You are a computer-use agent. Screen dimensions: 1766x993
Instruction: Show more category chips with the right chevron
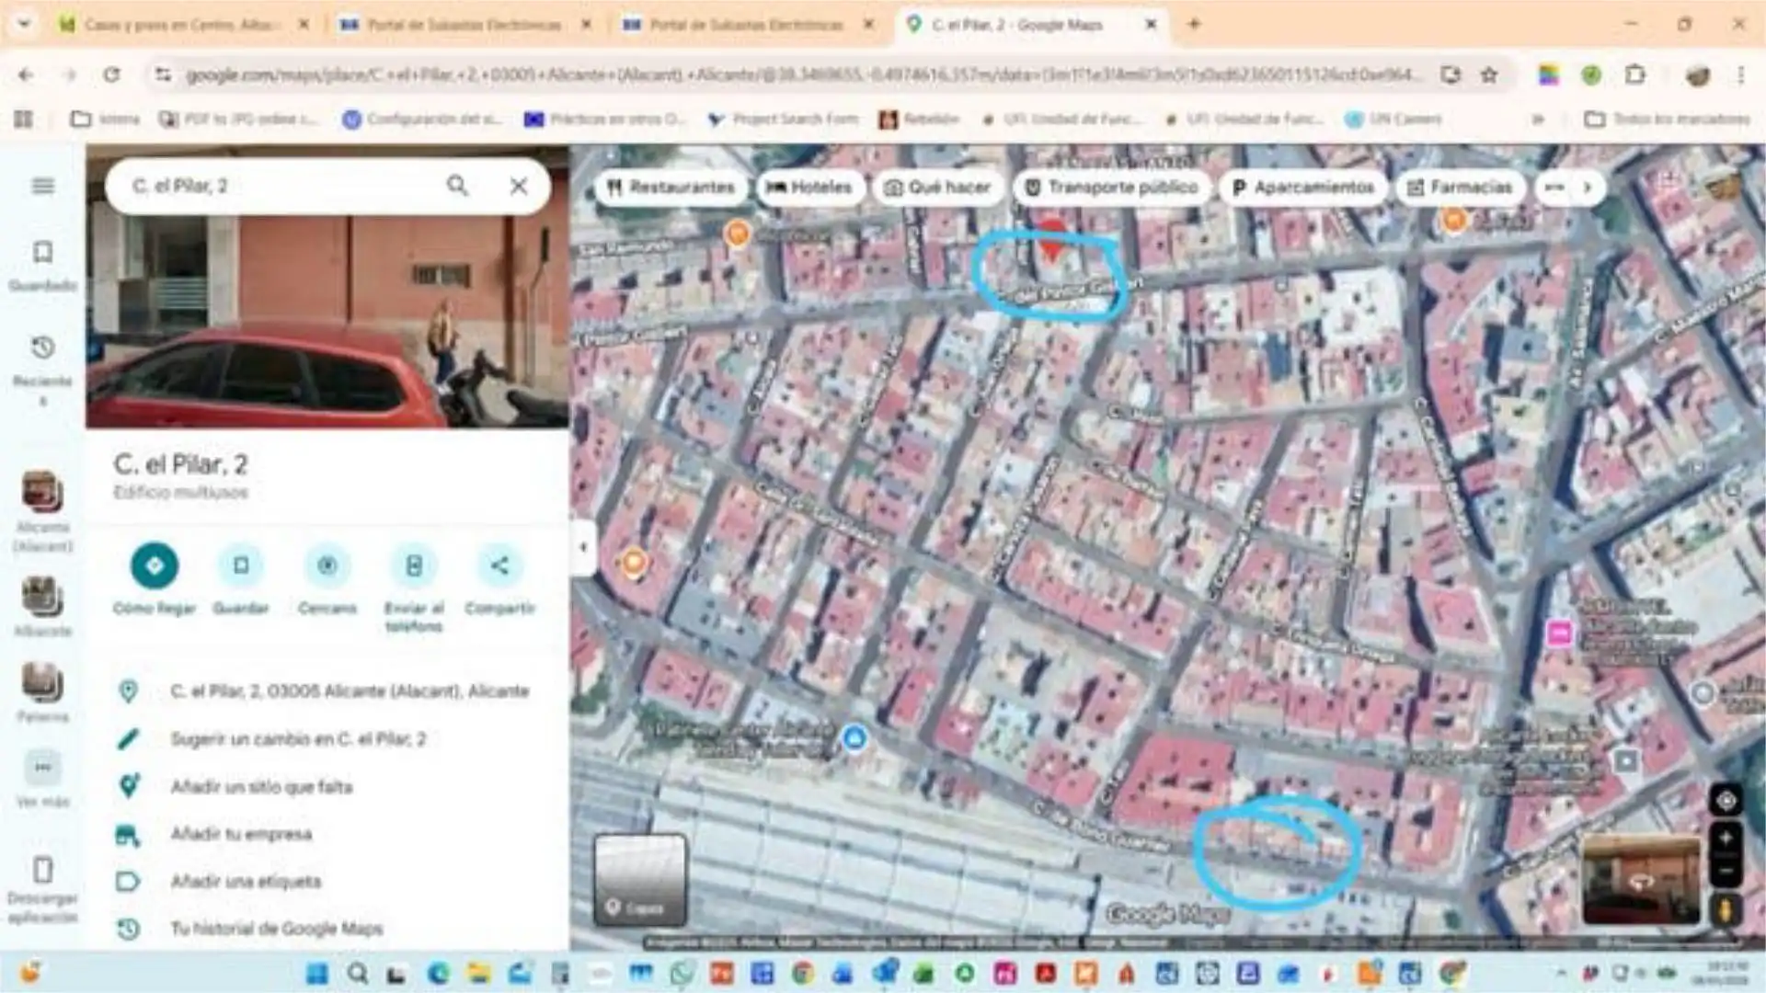click(1587, 188)
